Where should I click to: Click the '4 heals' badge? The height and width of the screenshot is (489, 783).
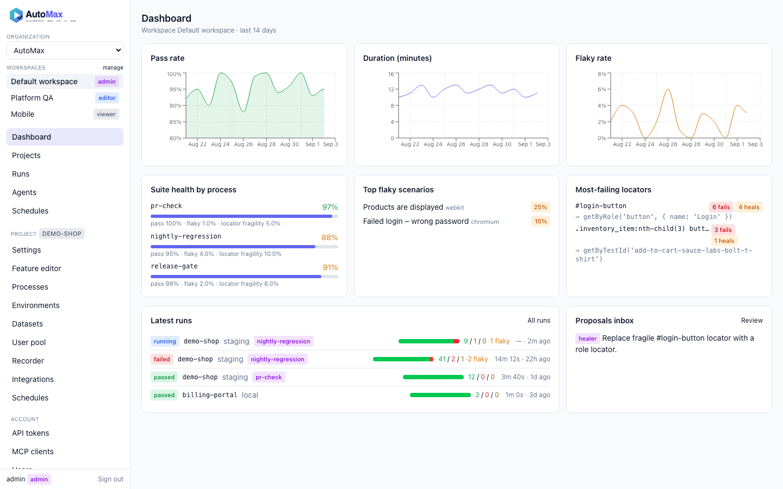[x=749, y=207]
